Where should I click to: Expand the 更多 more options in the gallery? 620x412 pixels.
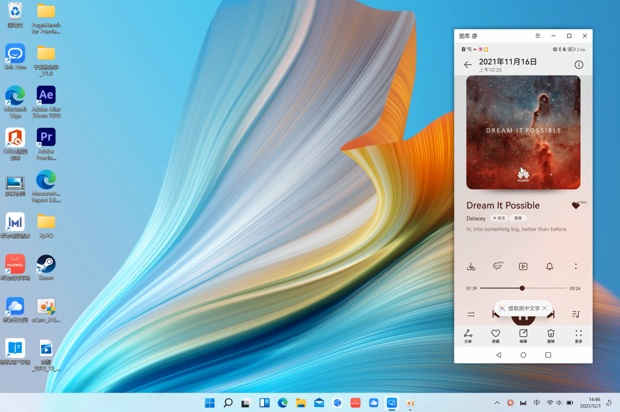(578, 336)
